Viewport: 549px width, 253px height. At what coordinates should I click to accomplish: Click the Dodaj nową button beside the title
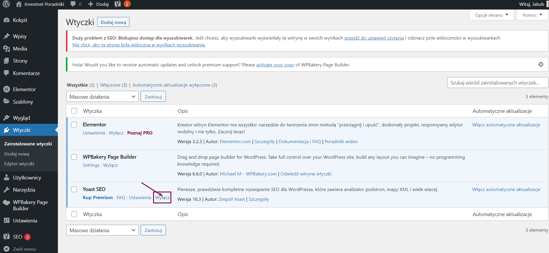[x=113, y=22]
